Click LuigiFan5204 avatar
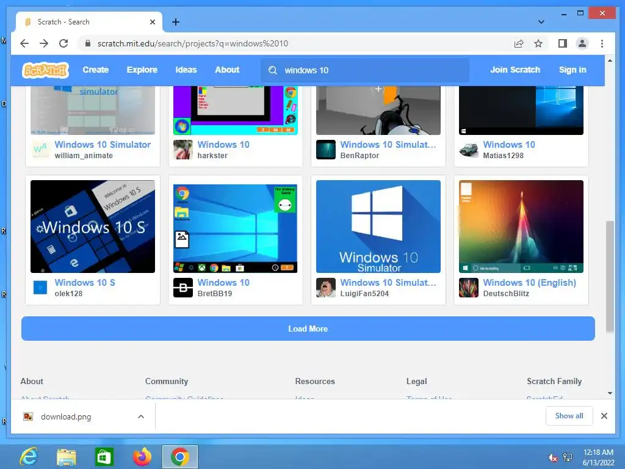The height and width of the screenshot is (469, 625). point(326,288)
